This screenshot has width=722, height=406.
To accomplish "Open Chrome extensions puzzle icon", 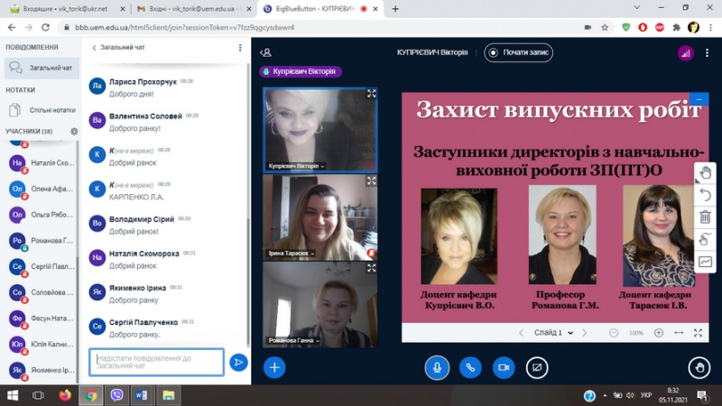I will (x=676, y=28).
